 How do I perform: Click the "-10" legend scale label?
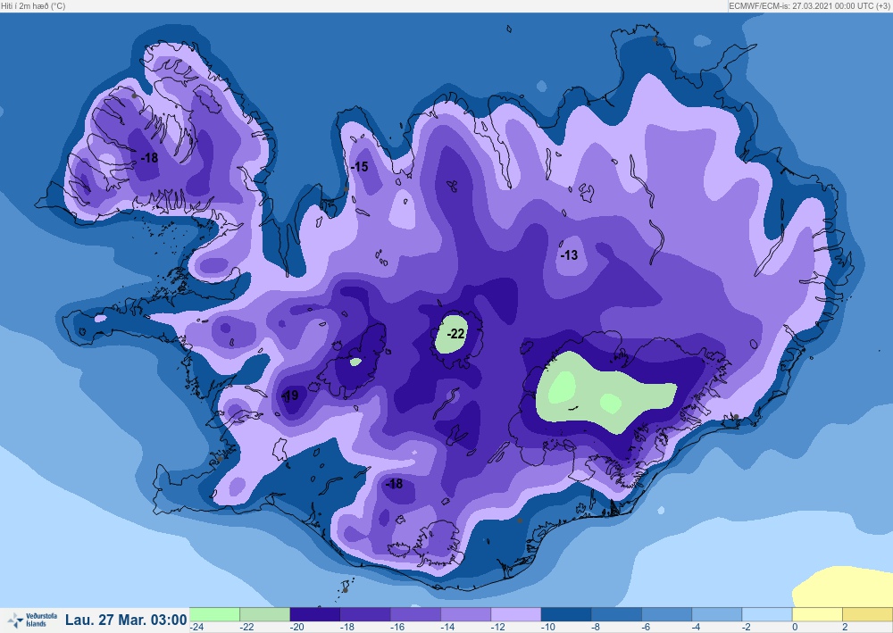click(x=548, y=628)
